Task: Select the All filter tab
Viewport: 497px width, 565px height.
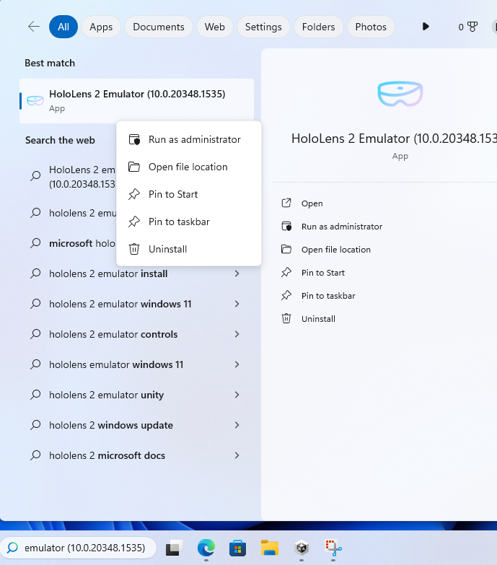Action: click(x=63, y=27)
